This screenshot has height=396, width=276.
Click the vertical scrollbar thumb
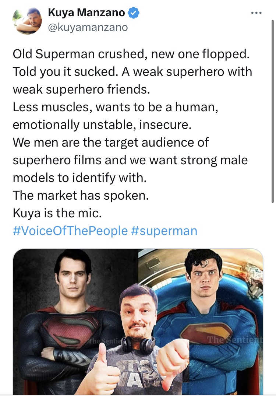pos(272,111)
